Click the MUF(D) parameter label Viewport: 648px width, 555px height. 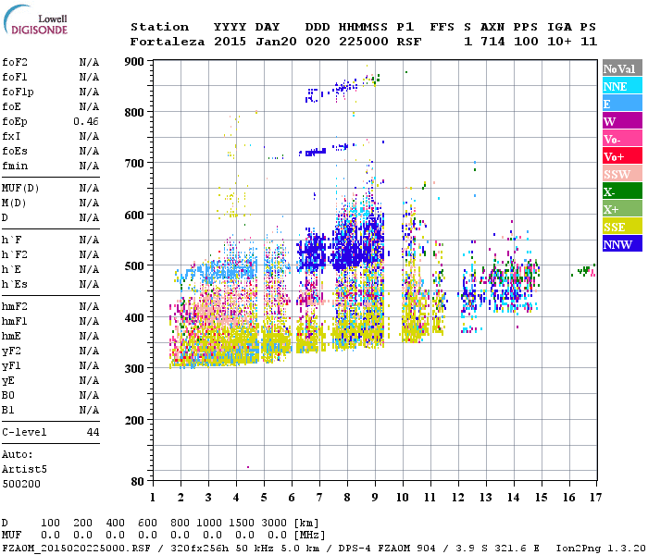tap(20, 189)
